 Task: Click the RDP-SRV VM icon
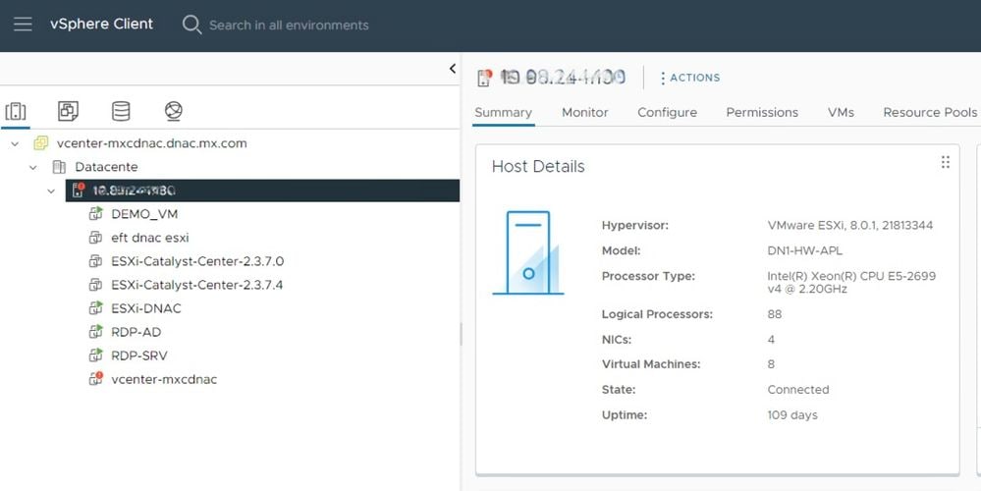click(x=95, y=355)
